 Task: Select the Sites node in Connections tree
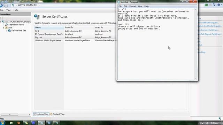(x=10, y=28)
